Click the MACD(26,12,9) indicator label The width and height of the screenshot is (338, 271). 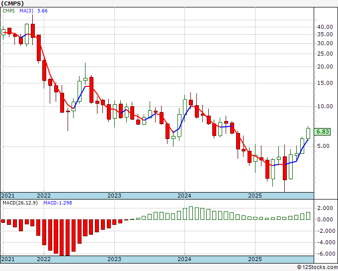point(20,203)
